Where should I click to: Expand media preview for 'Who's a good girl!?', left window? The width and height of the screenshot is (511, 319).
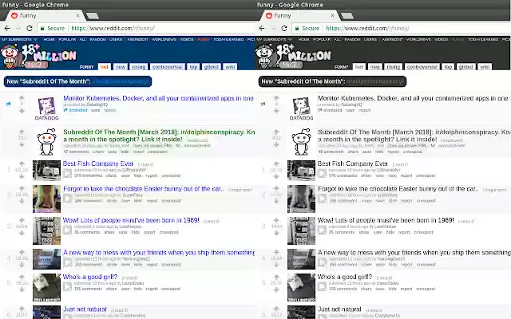pyautogui.click(x=67, y=286)
